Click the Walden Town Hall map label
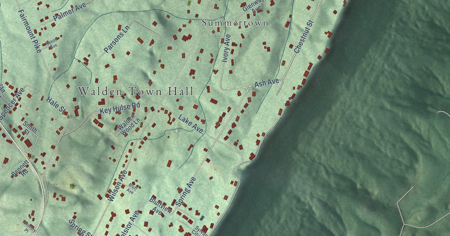This screenshot has width=450, height=236. pos(136,91)
